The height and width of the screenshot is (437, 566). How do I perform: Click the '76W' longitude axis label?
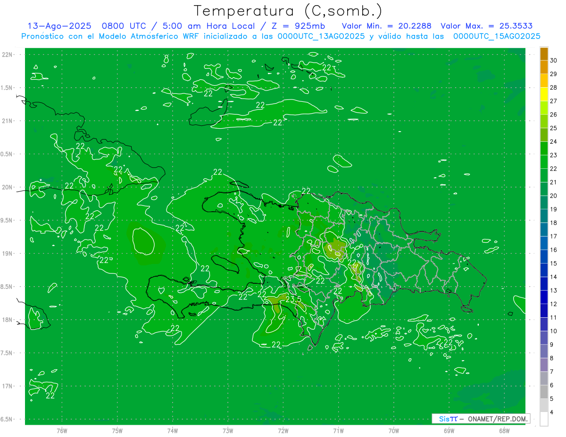(x=62, y=430)
